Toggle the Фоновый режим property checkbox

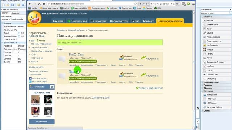(19, 36)
